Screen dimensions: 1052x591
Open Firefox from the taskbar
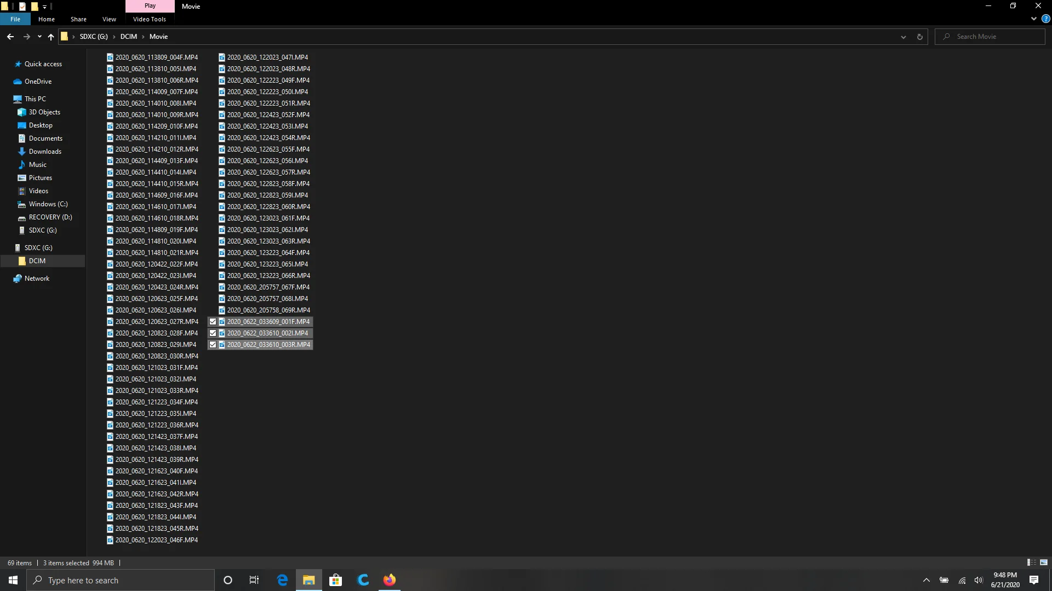point(390,580)
